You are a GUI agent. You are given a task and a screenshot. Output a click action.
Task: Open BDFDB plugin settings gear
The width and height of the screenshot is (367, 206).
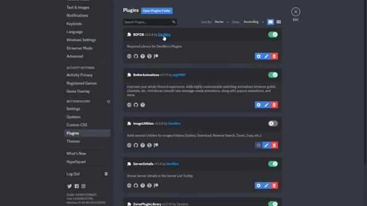coord(259,56)
